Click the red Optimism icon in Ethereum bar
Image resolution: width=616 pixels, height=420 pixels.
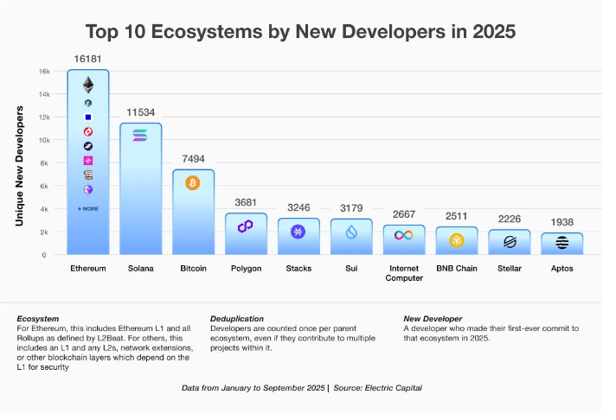click(x=88, y=131)
